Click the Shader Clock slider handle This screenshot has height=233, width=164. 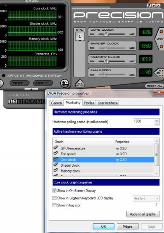point(106,48)
